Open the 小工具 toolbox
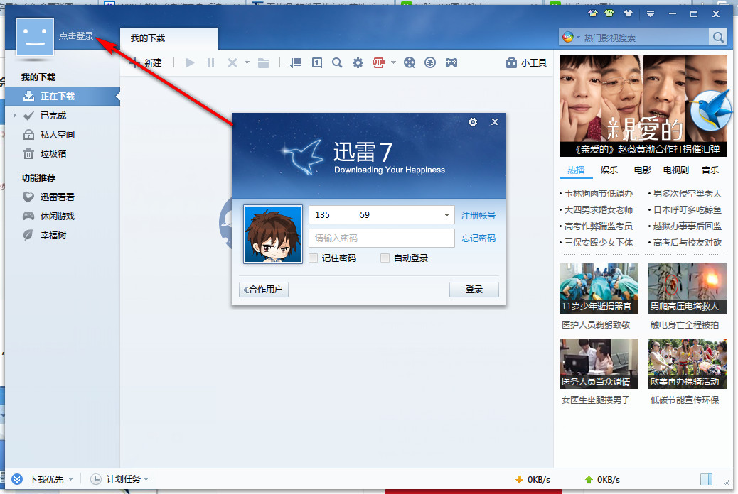The width and height of the screenshot is (738, 494). tap(526, 63)
